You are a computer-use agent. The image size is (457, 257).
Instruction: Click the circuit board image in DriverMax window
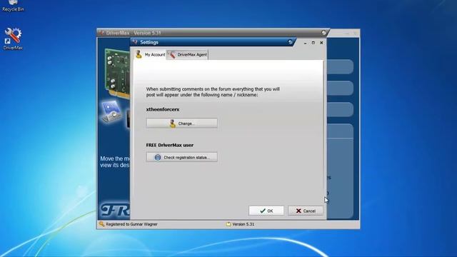pos(117,73)
